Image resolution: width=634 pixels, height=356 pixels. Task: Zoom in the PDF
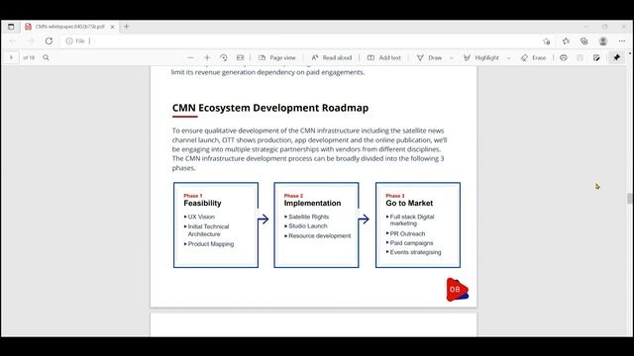click(207, 57)
